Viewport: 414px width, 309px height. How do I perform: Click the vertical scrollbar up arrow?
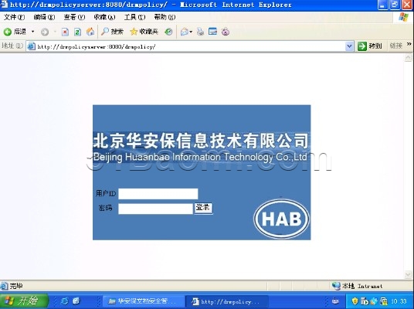pos(408,57)
